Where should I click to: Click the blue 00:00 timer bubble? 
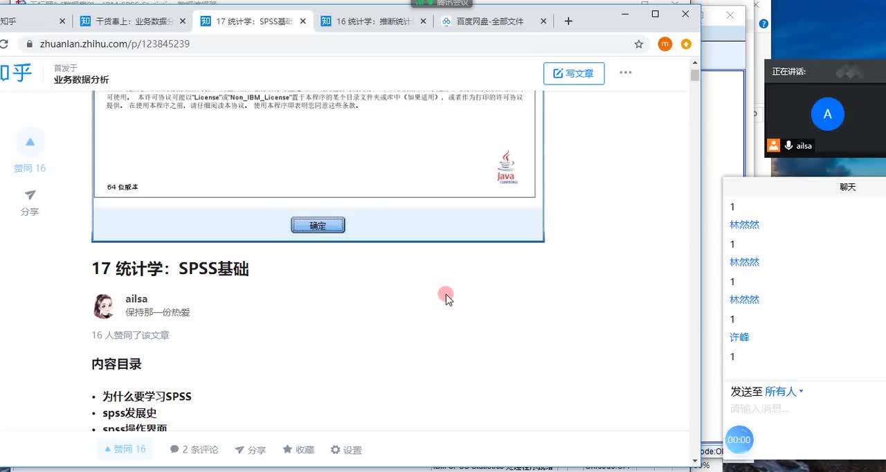click(739, 439)
